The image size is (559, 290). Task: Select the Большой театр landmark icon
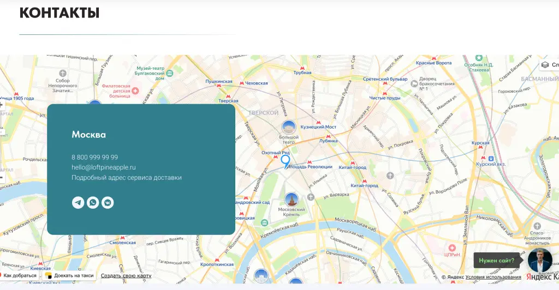tap(289, 128)
